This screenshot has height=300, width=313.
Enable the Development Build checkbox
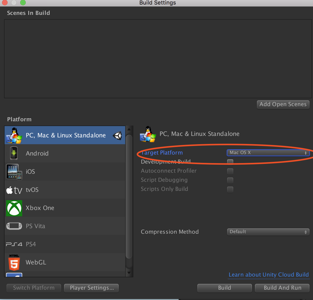230,162
